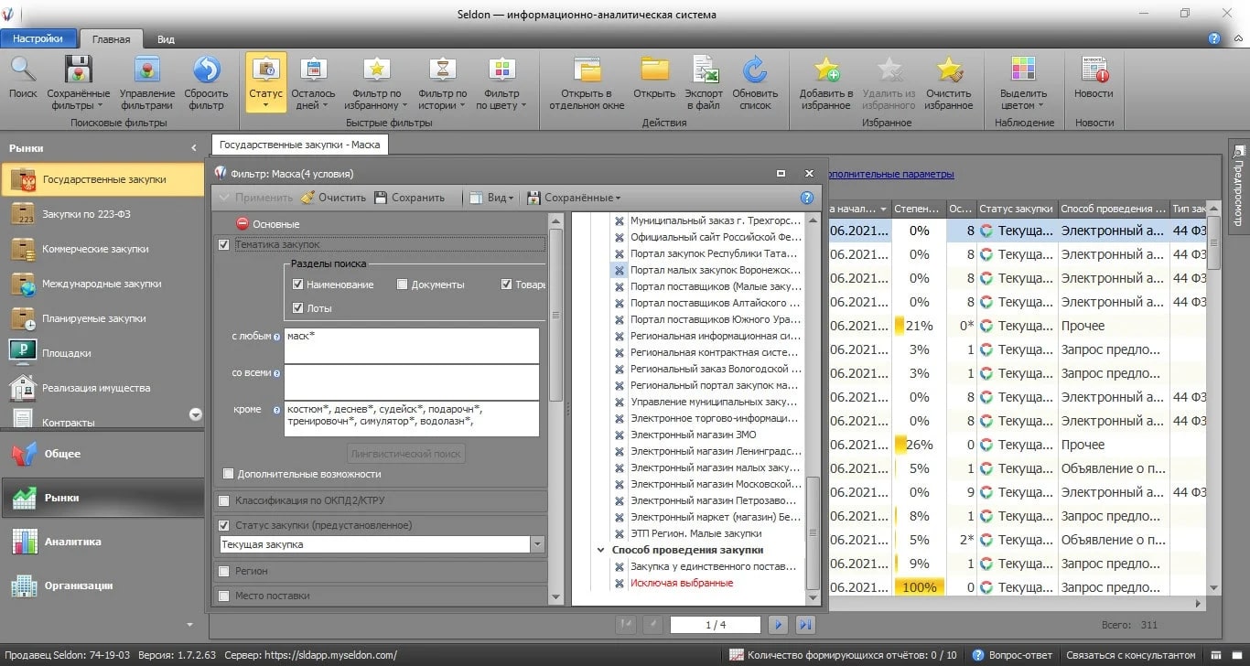1250x666 pixels.
Task: Enable Место поставки checkbox
Action: pyautogui.click(x=224, y=596)
